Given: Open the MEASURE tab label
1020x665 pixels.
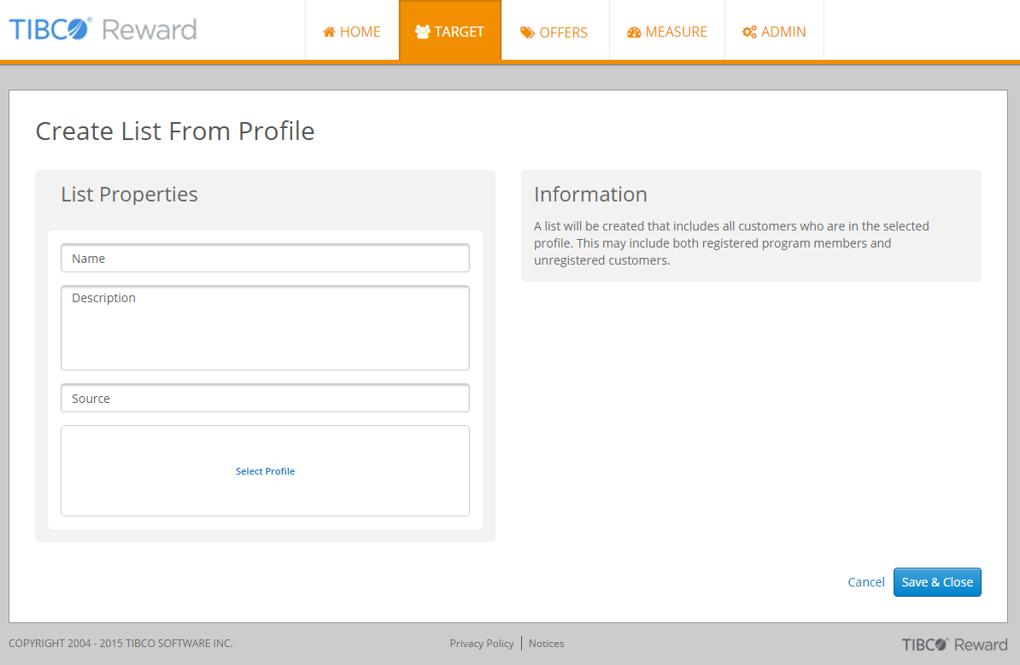Looking at the screenshot, I should click(676, 32).
